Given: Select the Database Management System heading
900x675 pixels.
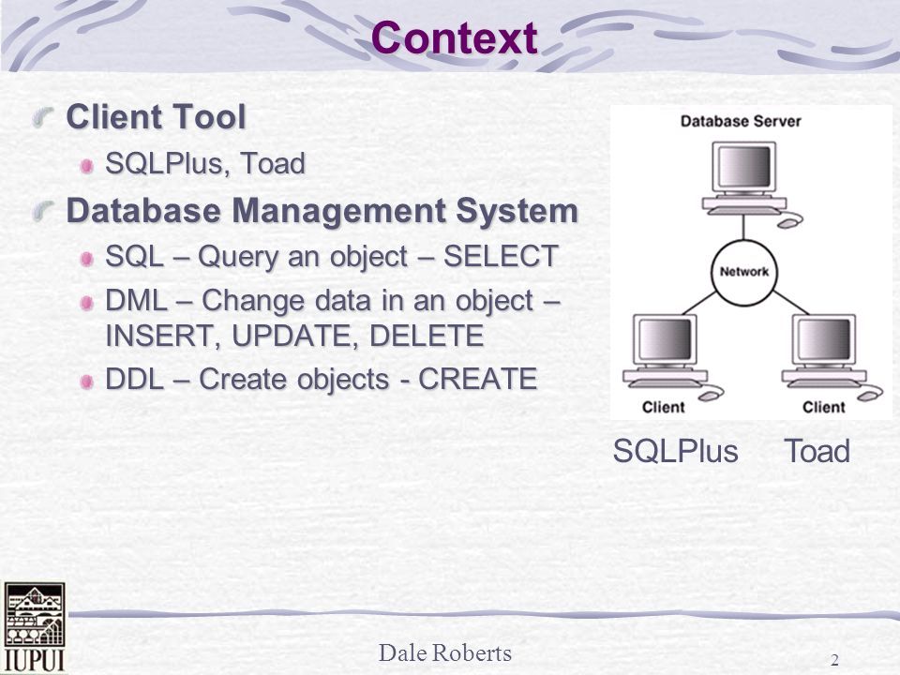Looking at the screenshot, I should coord(322,211).
